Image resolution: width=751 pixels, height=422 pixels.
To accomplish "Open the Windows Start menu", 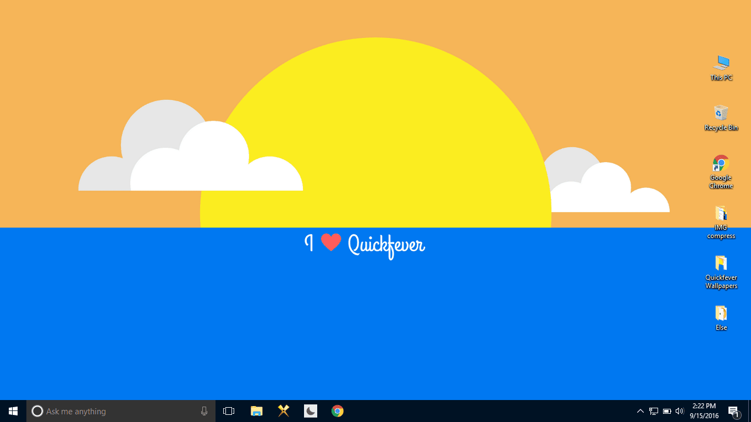I will click(13, 411).
